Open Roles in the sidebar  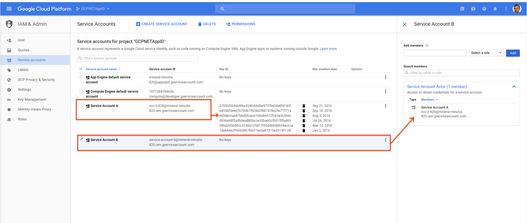pos(22,119)
